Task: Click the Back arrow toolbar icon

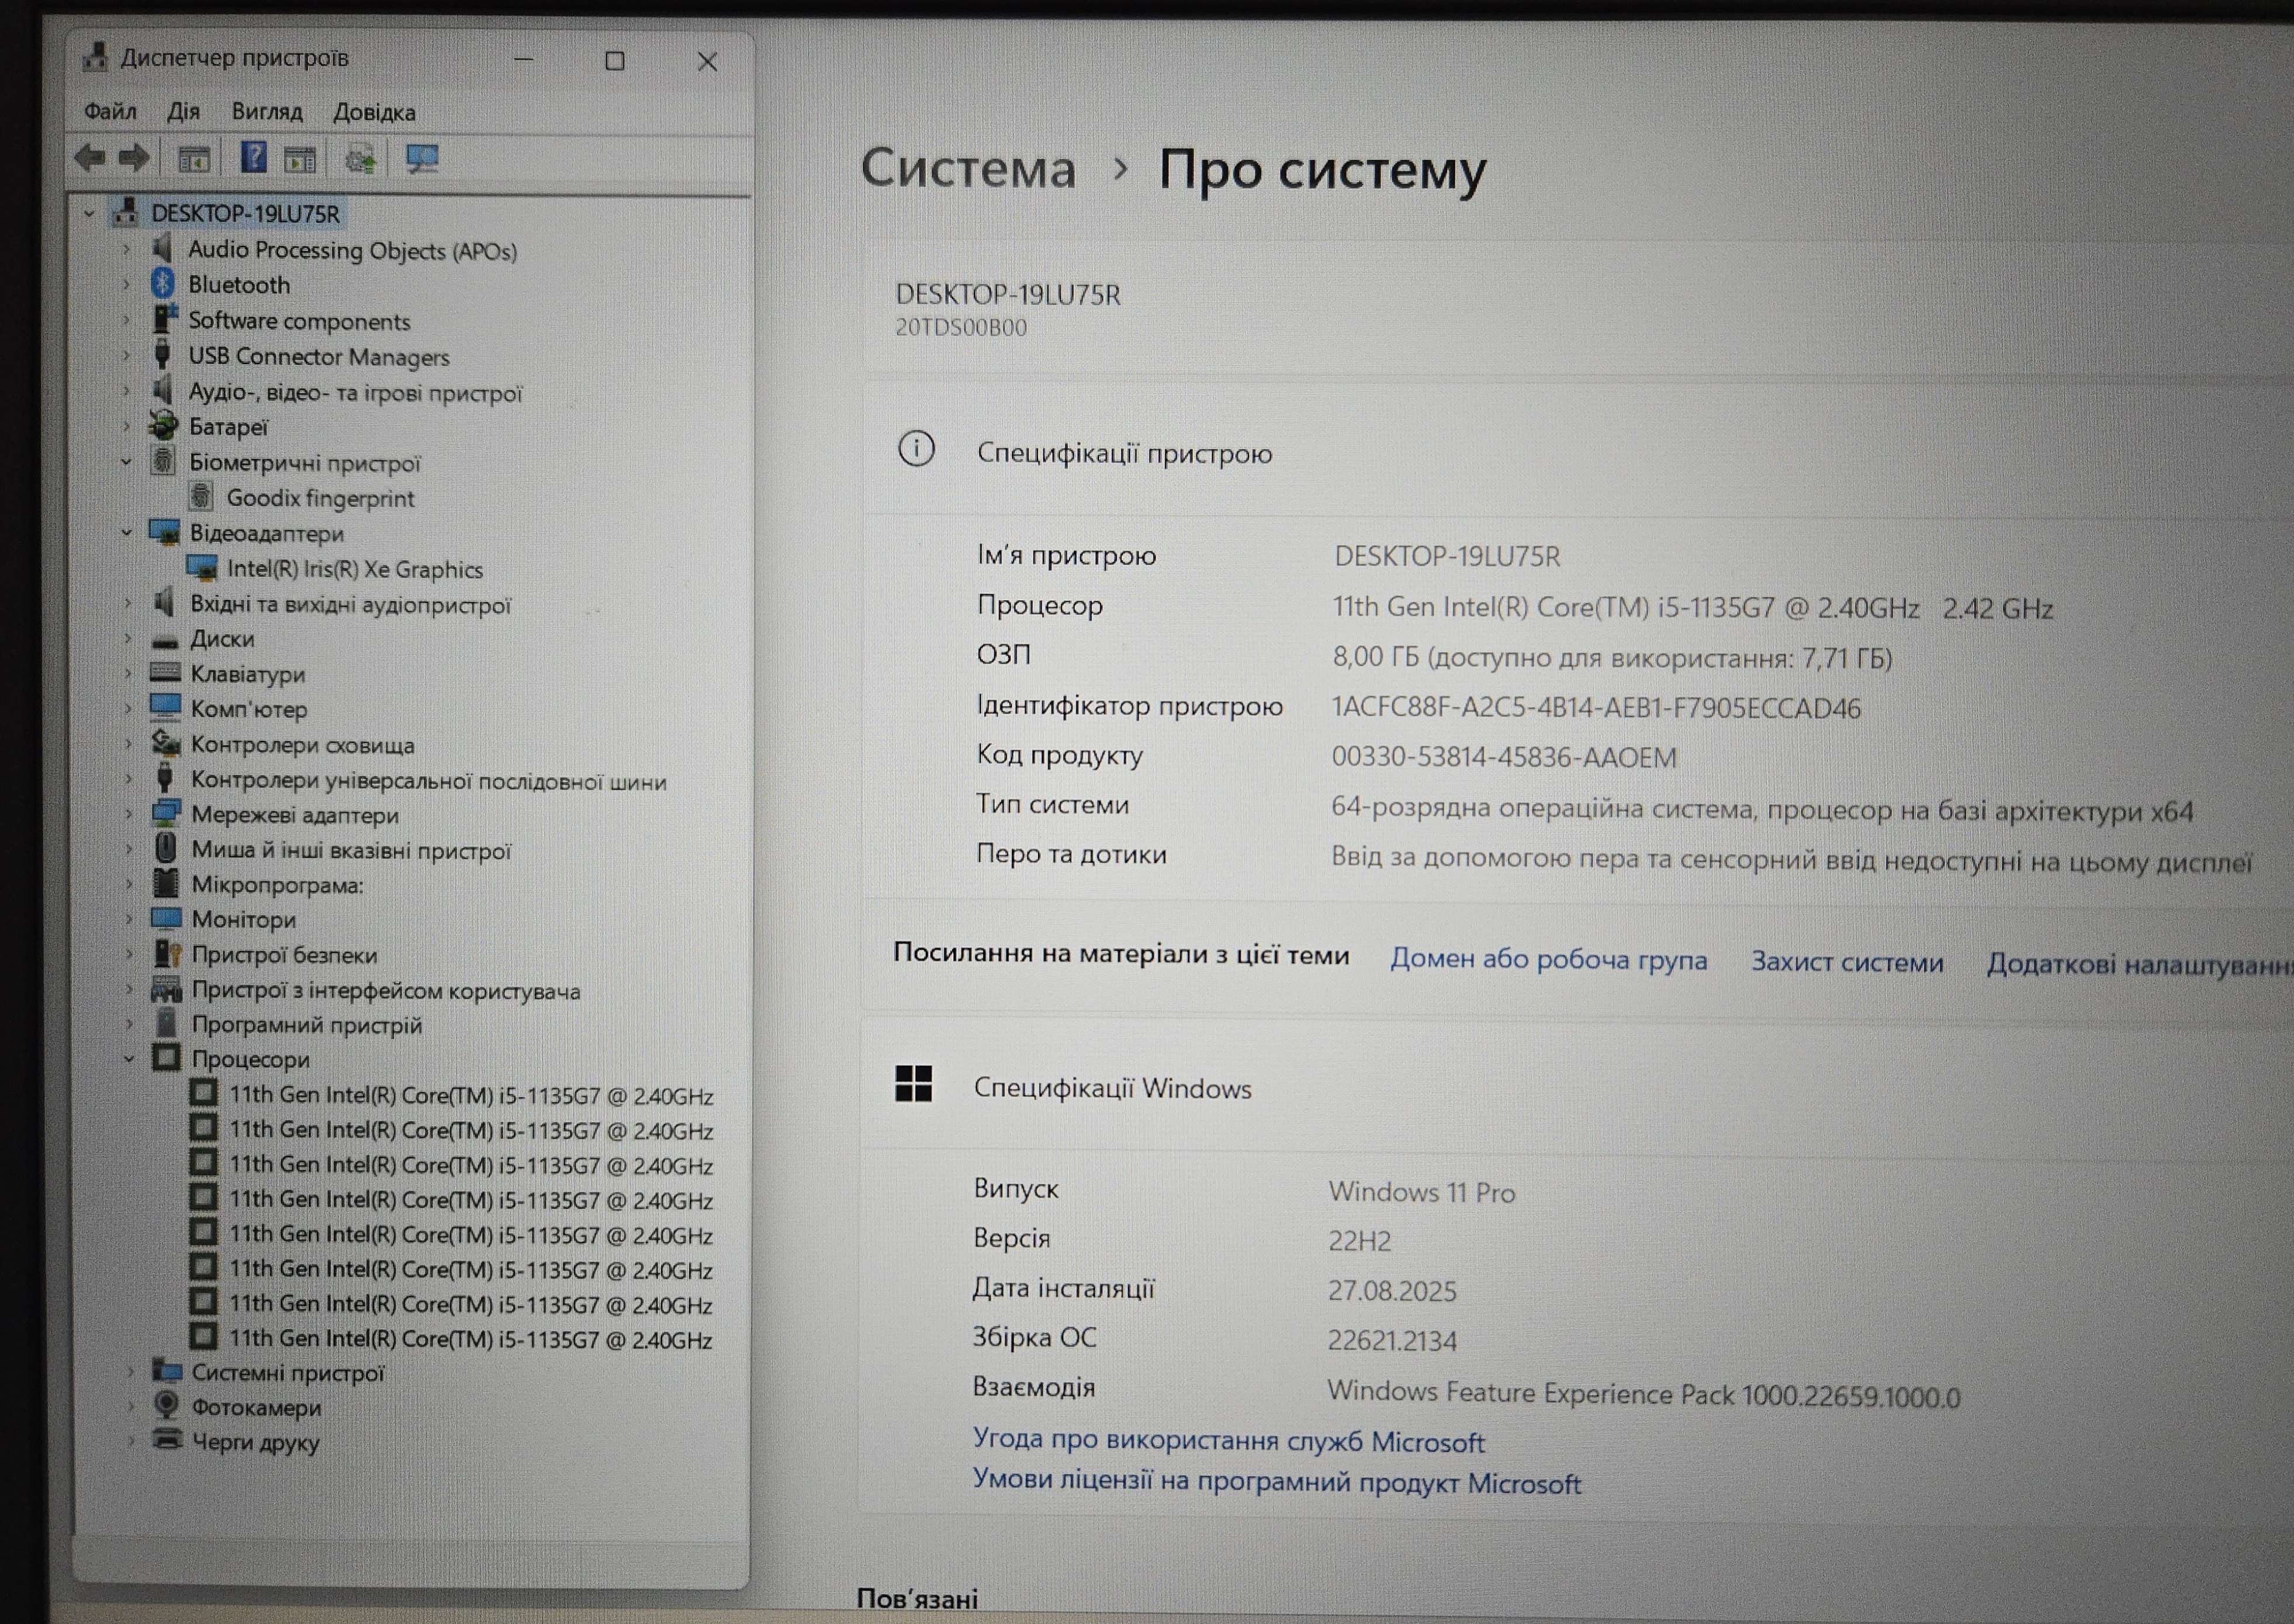Action: (x=91, y=158)
